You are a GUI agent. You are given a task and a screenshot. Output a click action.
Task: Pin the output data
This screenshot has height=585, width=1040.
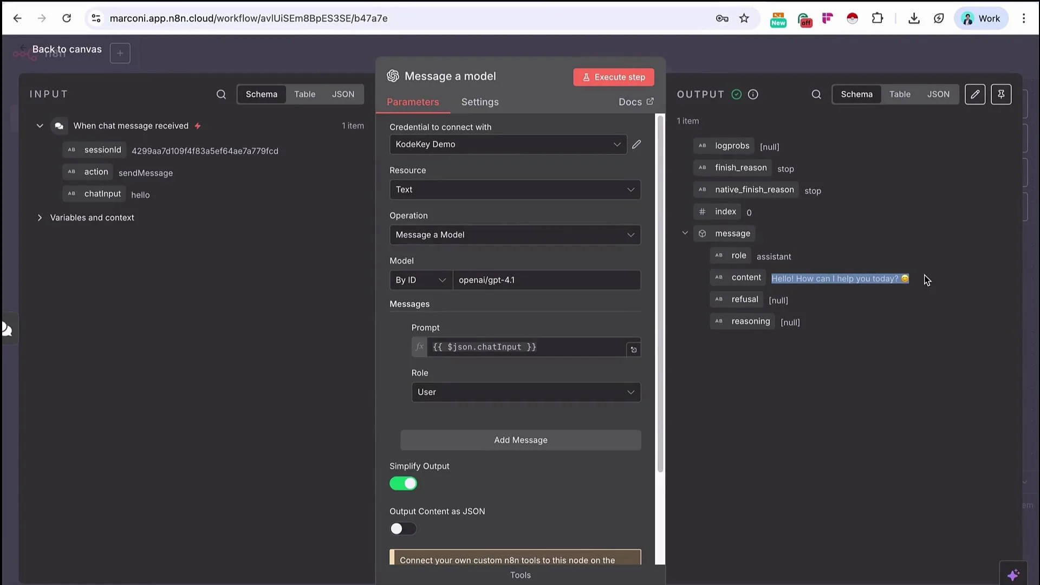(1001, 94)
